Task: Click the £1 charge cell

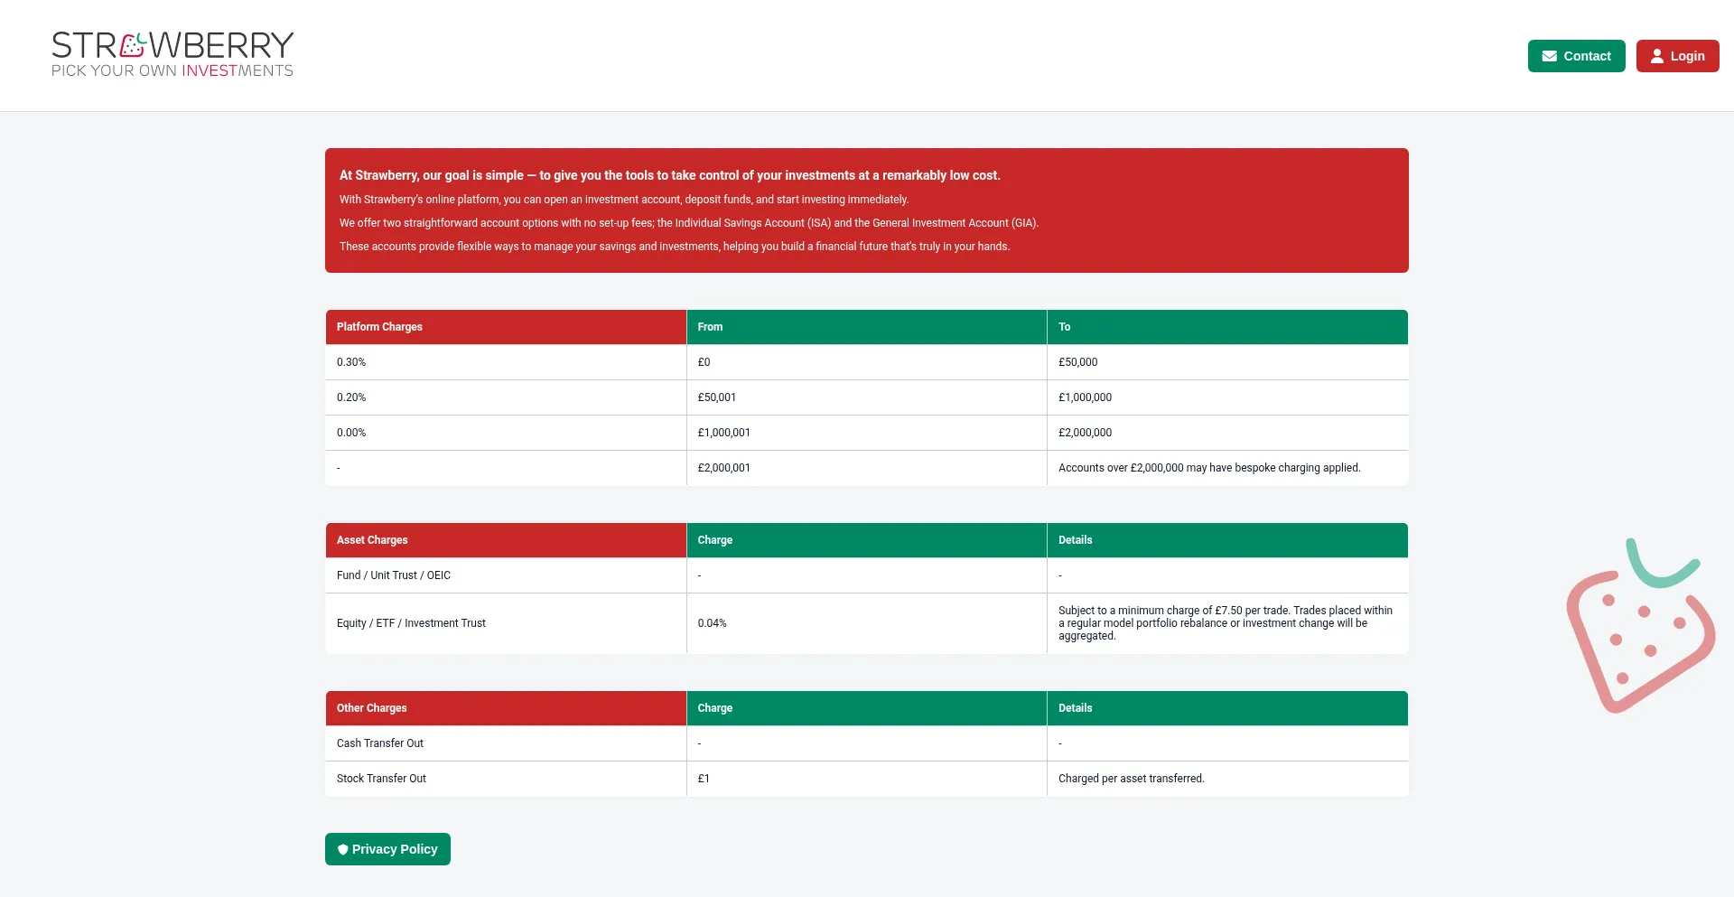Action: (x=867, y=779)
